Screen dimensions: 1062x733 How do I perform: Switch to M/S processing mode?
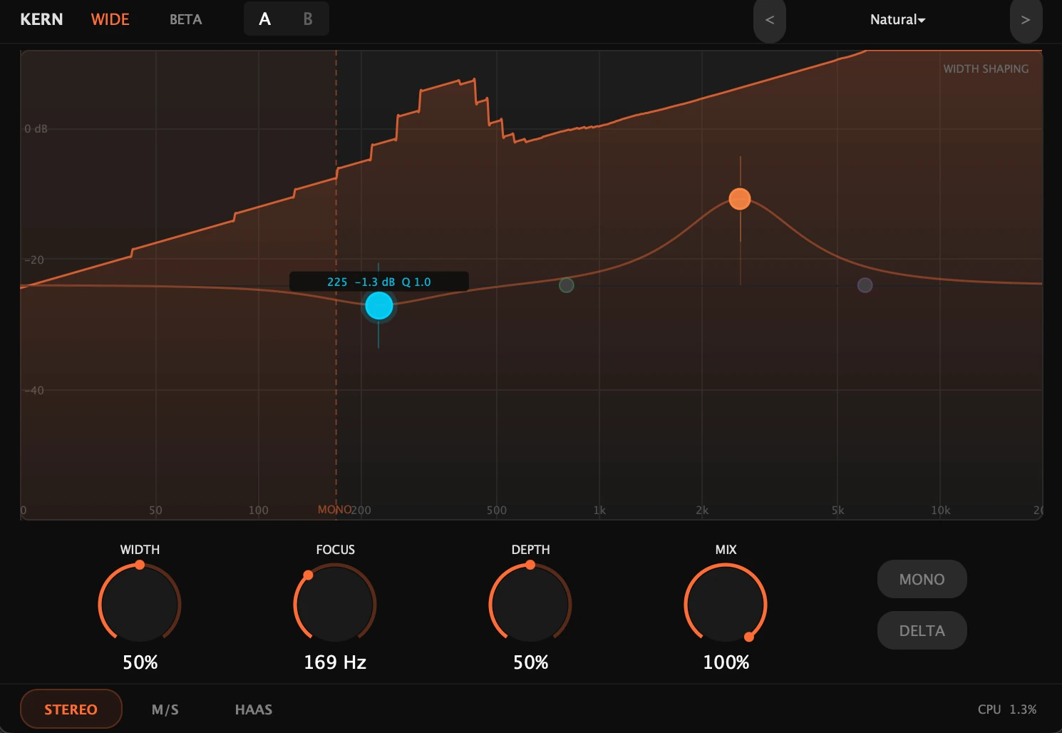165,709
